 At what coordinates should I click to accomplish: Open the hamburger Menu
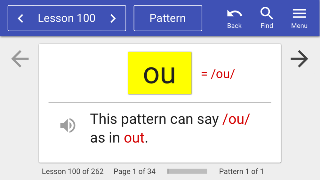click(x=299, y=14)
